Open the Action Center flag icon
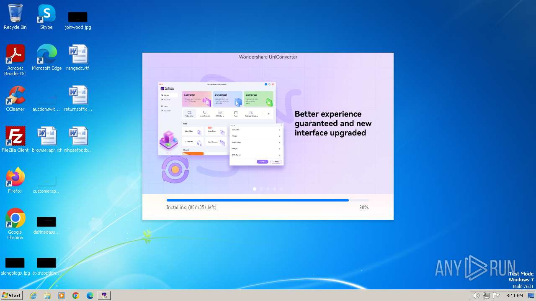Screen dimensions: 536x301 (x=496, y=296)
